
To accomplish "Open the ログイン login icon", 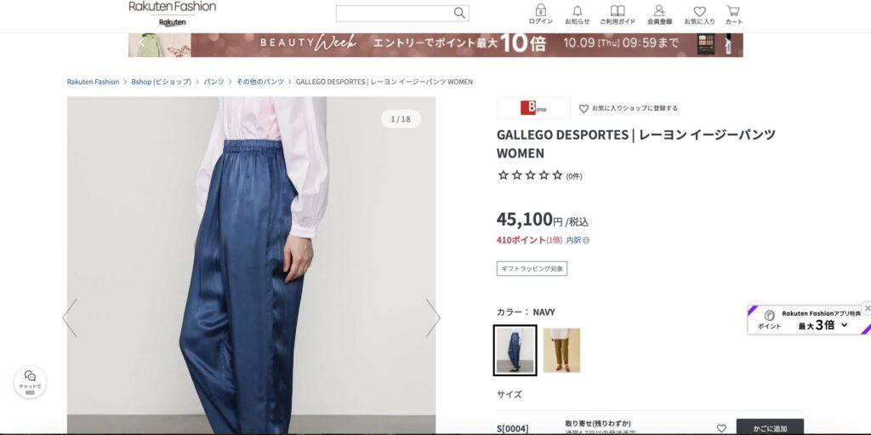I will pos(540,14).
